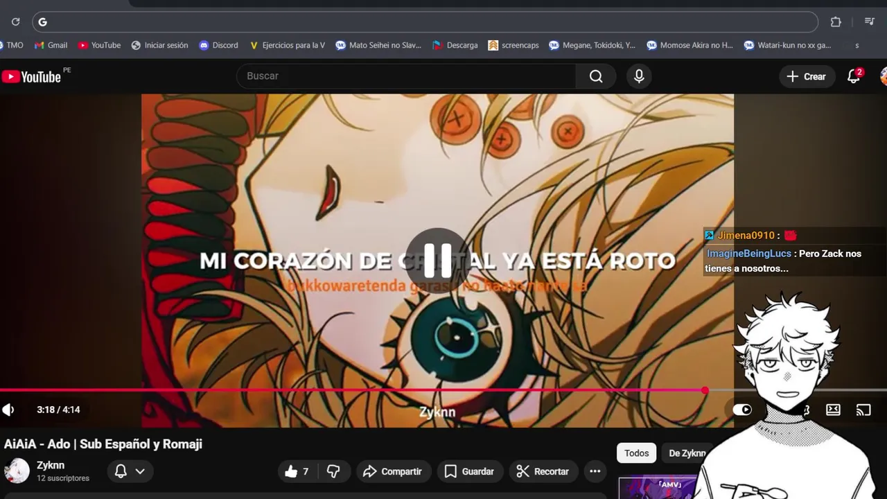887x499 pixels.
Task: Open the AMV recommended video thumbnail
Action: (657, 488)
